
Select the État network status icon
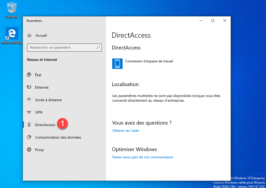tap(29, 75)
